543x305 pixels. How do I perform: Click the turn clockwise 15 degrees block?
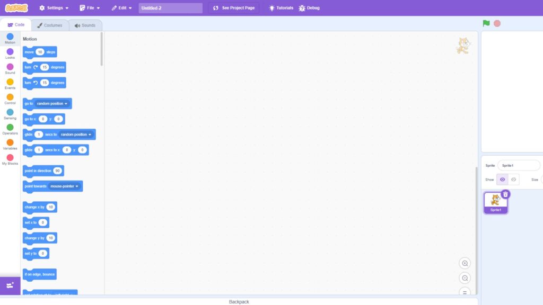pos(45,67)
